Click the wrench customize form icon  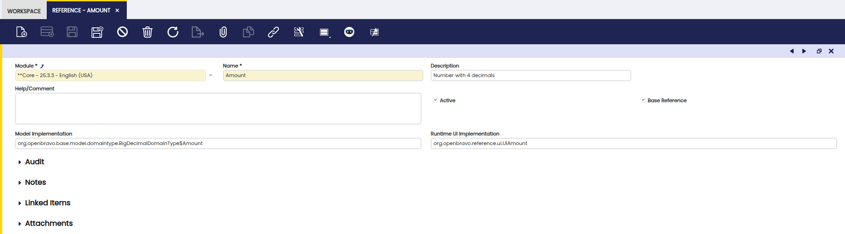coord(299,32)
